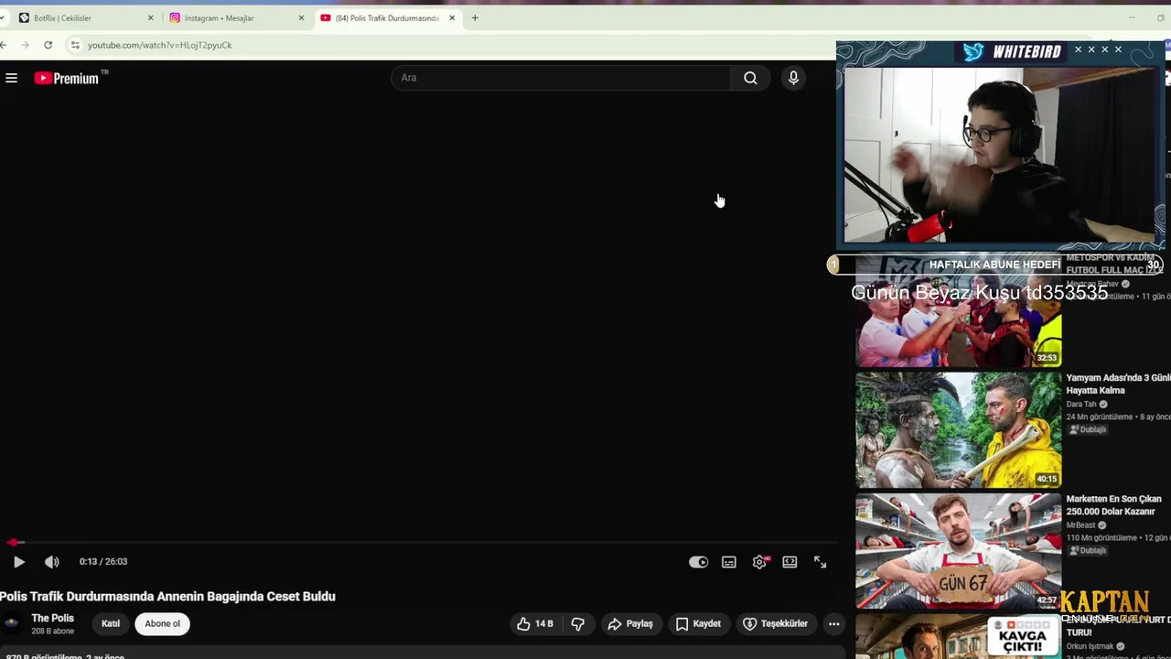Open KAVGA ÇIKTI video thumbnail
This screenshot has height=659, width=1171.
tap(959, 637)
